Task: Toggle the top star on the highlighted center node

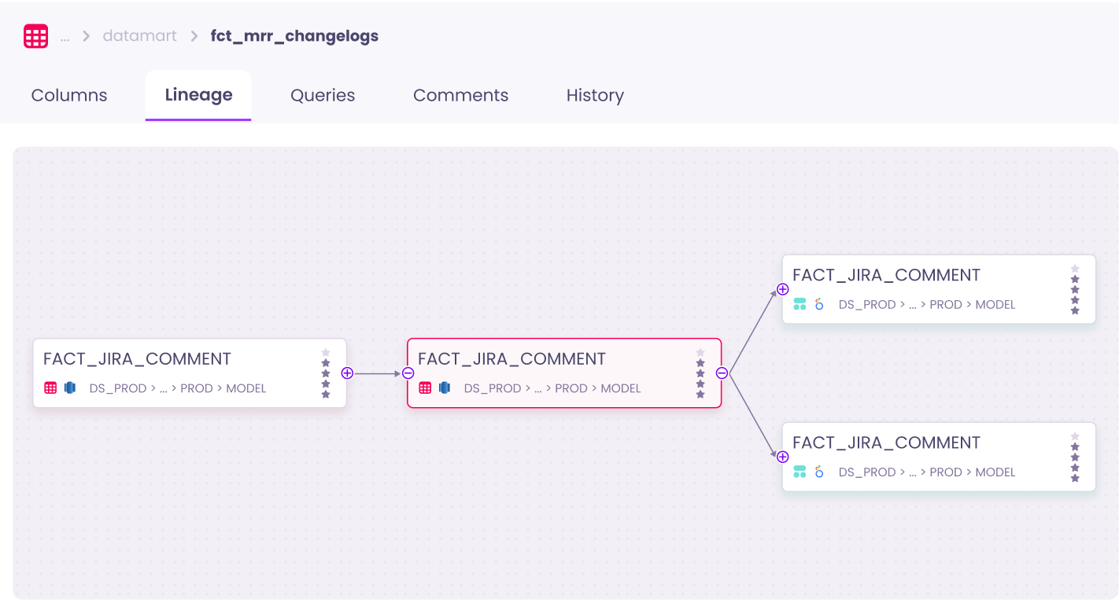Action: [x=700, y=353]
